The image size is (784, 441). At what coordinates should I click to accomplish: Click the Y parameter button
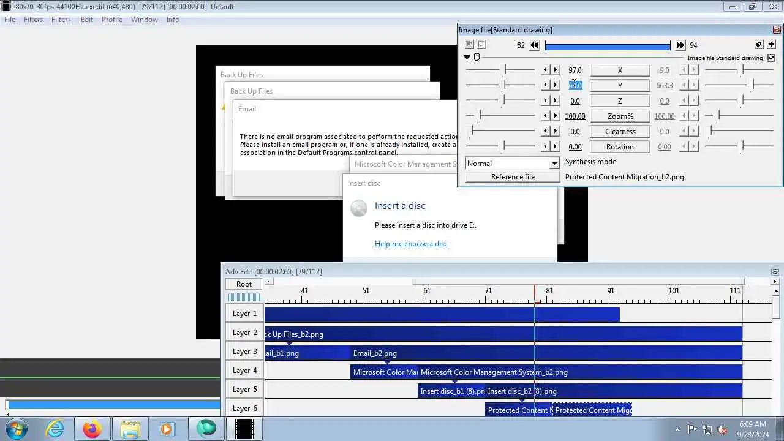620,85
